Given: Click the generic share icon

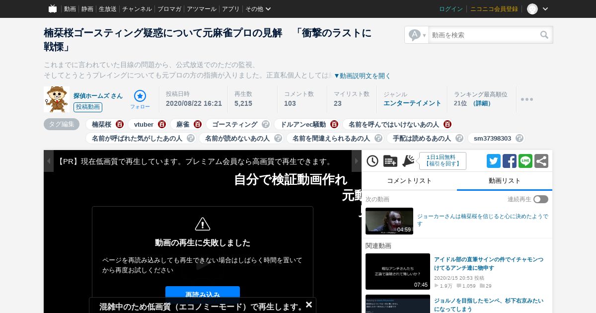Looking at the screenshot, I should pos(541,161).
